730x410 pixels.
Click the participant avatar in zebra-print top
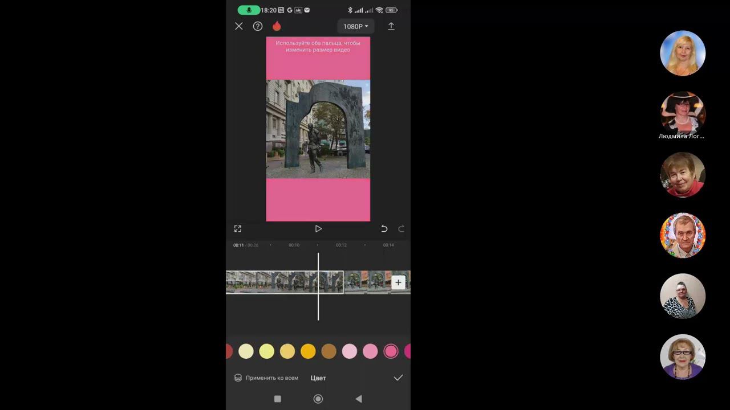683,296
